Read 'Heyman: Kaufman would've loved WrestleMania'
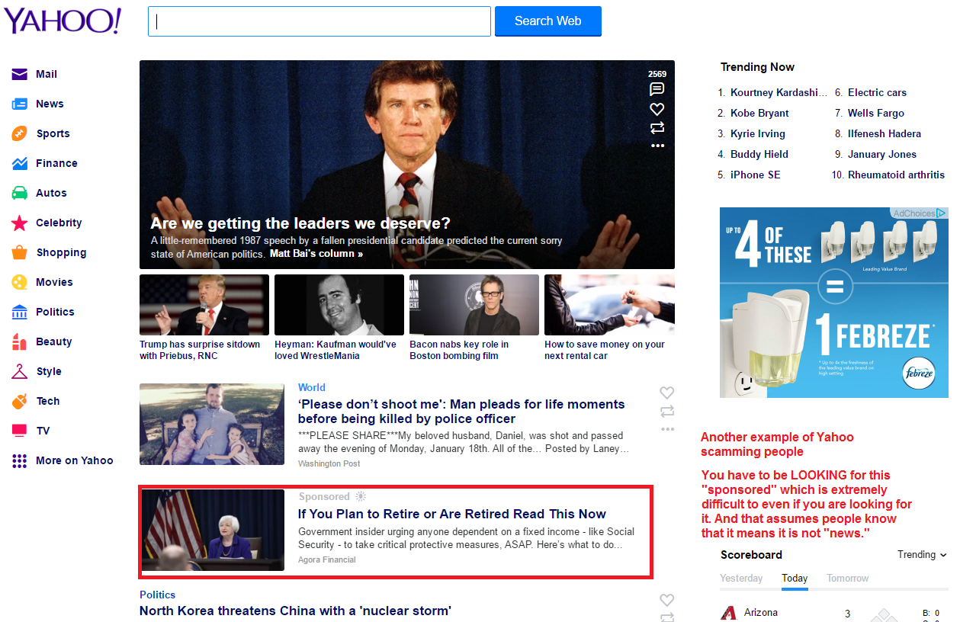The width and height of the screenshot is (960, 622). 336,350
